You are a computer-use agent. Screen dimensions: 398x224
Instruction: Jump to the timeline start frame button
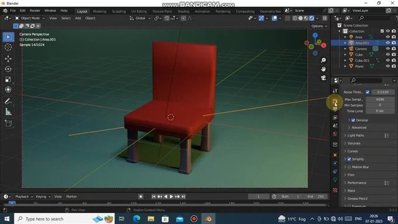click(154, 197)
